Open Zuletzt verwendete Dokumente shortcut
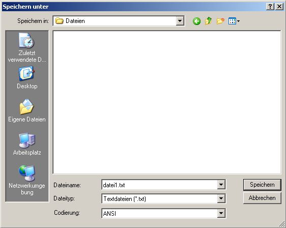Screen dimensions: 286x228 tap(27, 47)
